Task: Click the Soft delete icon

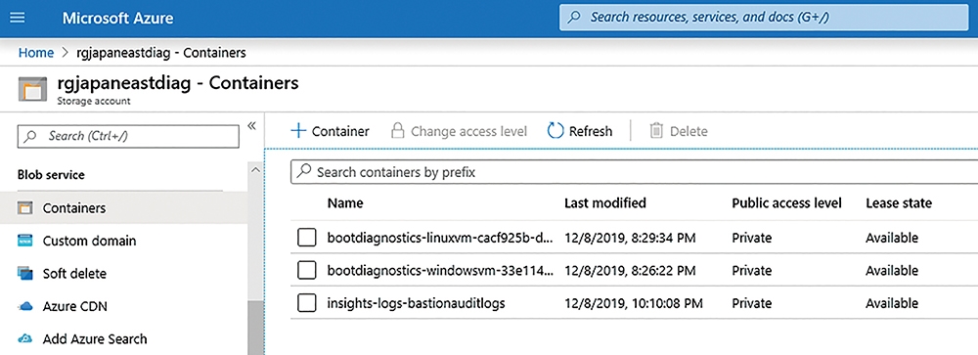Action: click(x=25, y=273)
